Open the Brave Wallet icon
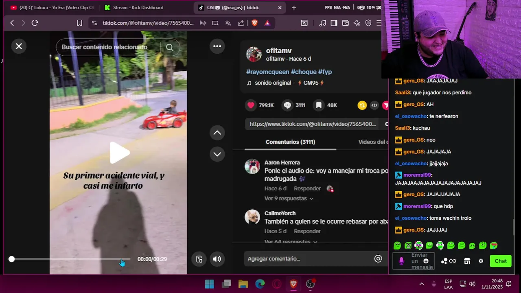The height and width of the screenshot is (293, 521). (345, 23)
